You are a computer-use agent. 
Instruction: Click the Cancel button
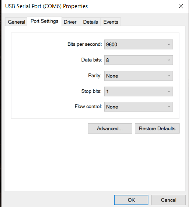[x=168, y=200]
